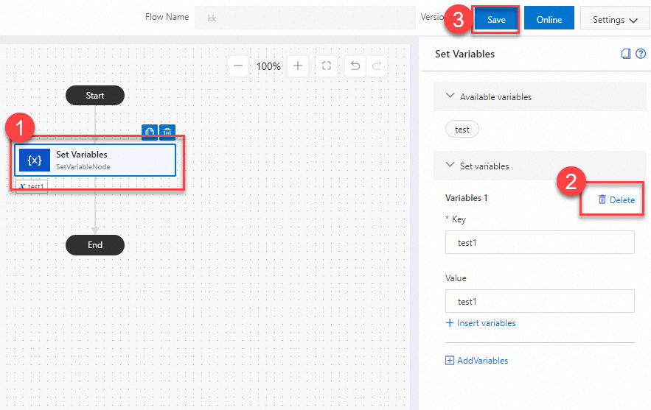Copy the Set Variables node
The image size is (651, 410).
(x=150, y=132)
